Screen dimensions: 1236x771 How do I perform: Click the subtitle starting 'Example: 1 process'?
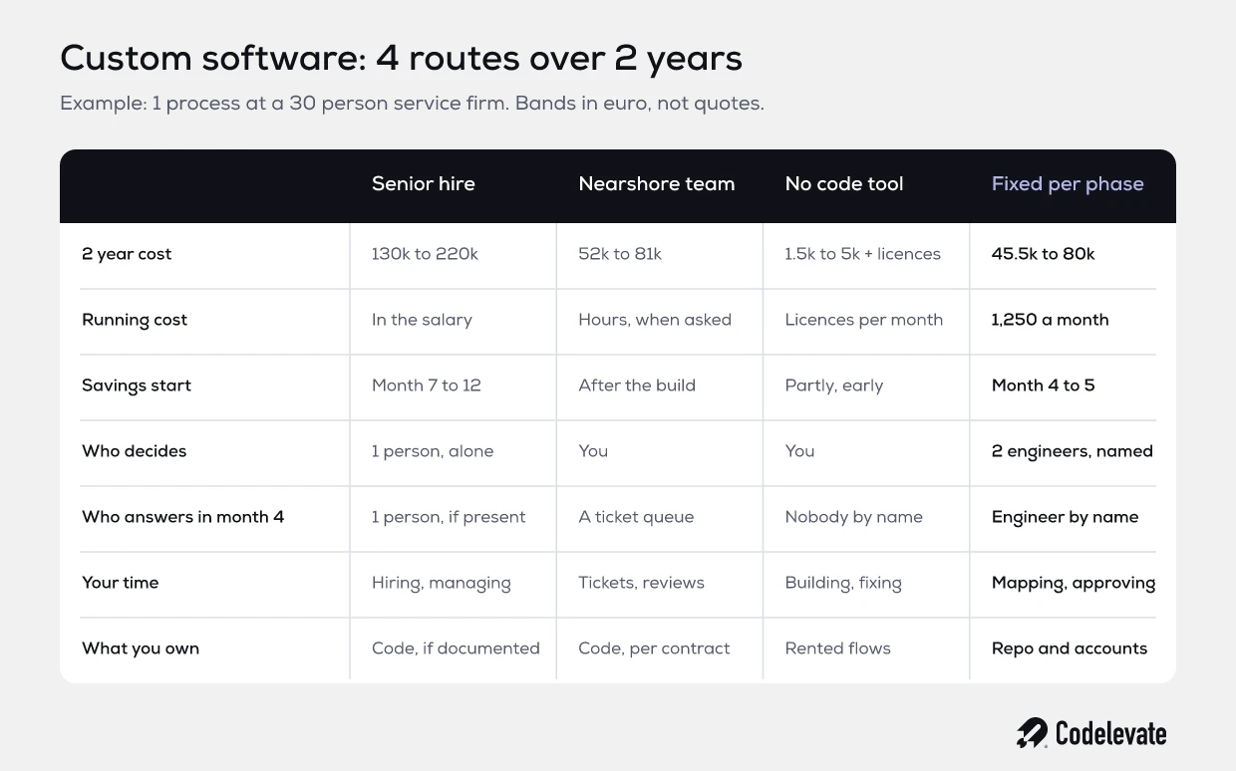412,104
